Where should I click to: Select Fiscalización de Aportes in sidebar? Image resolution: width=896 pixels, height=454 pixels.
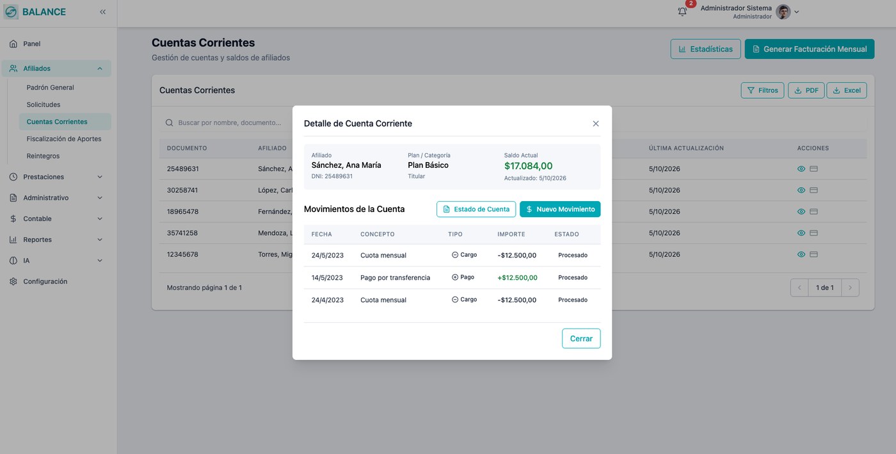point(65,139)
